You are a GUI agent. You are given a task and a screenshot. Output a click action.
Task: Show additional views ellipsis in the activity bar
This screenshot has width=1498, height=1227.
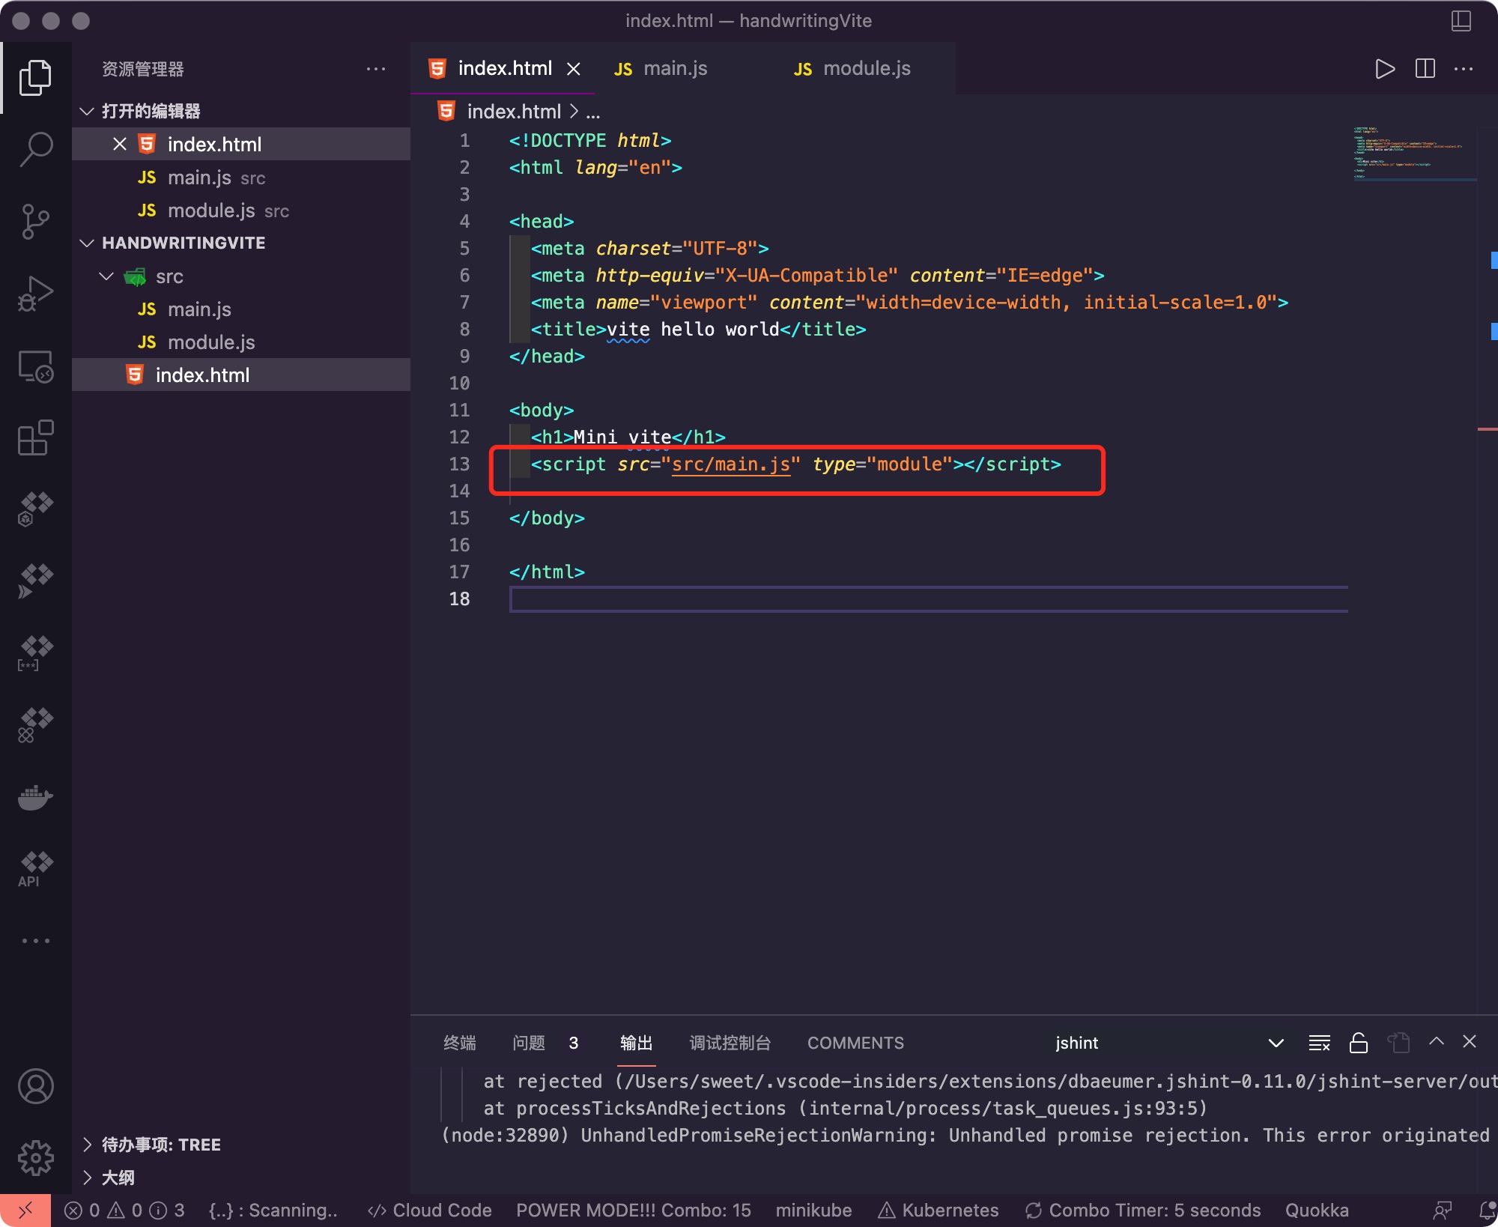click(35, 941)
